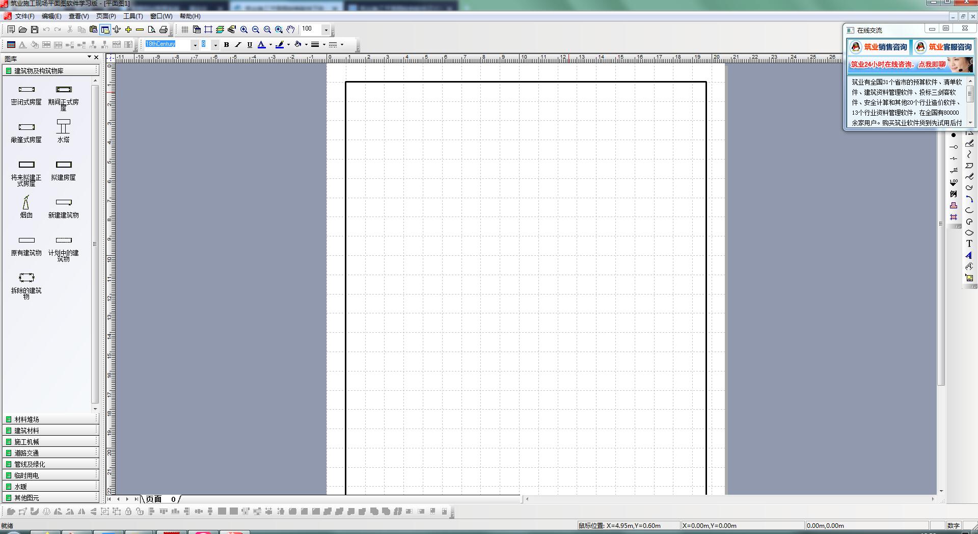
Task: Open the line width dropdown arrow
Action: 324,45
